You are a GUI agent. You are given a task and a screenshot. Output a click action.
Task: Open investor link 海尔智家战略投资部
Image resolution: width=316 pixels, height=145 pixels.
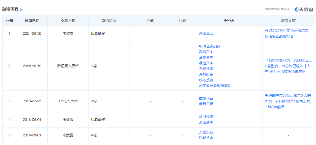coord(215,86)
